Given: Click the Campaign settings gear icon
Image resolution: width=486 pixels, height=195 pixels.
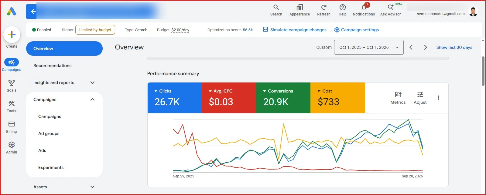Looking at the screenshot, I should [x=337, y=30].
